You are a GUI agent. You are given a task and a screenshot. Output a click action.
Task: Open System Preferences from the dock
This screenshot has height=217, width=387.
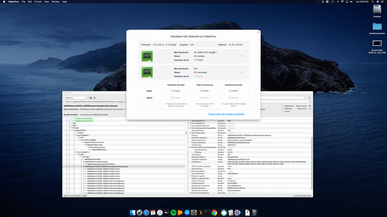(x=194, y=213)
